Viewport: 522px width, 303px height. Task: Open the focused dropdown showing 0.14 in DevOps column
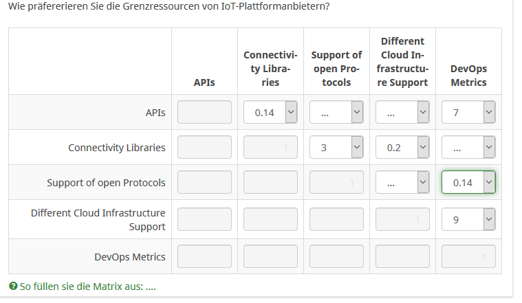tap(468, 182)
